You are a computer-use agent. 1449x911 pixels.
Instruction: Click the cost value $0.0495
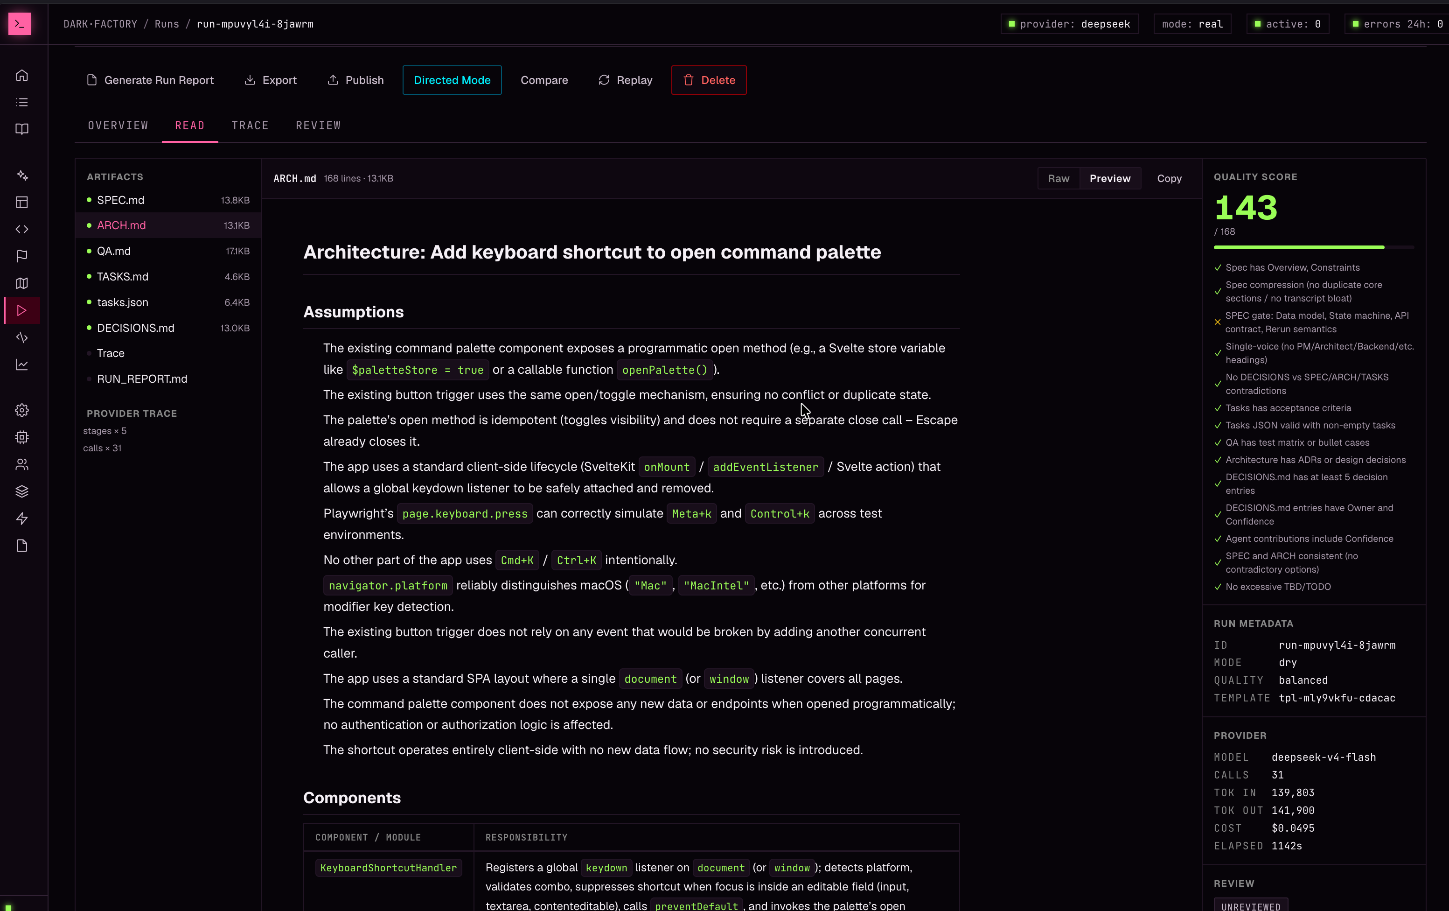click(x=1293, y=828)
